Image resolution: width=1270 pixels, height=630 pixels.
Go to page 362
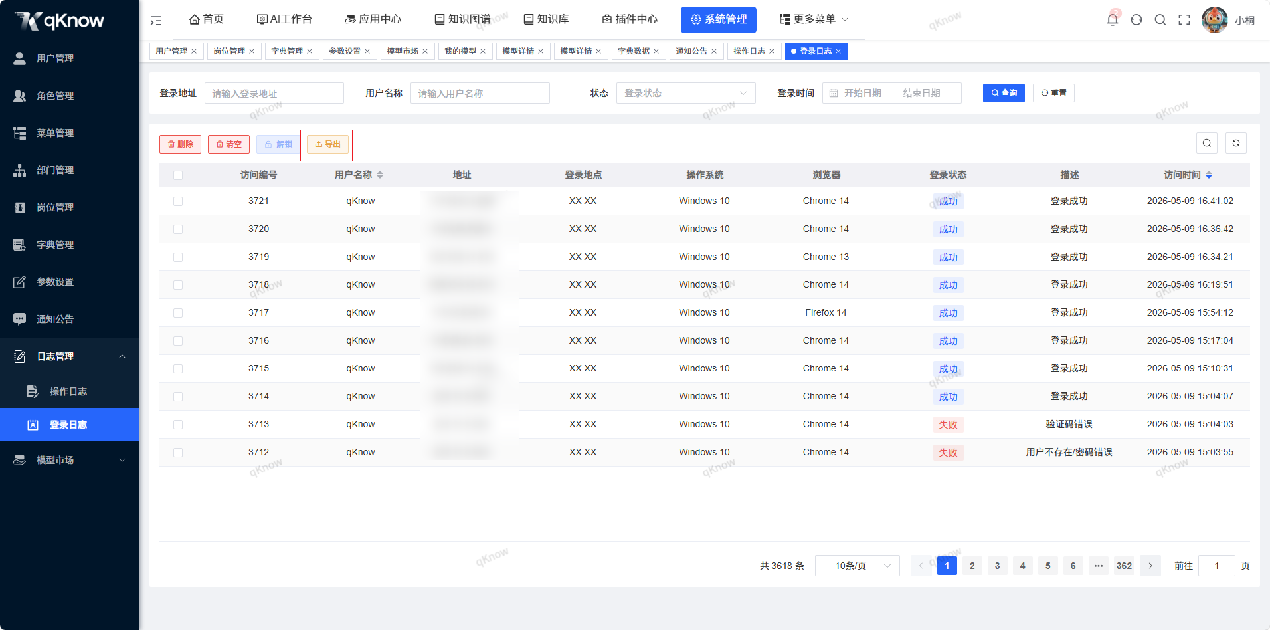coord(1124,566)
